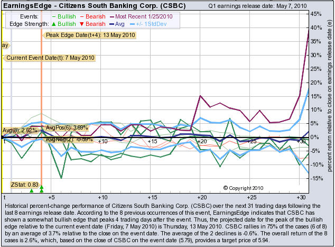Click the Avg(8): 2.62% annotation
This screenshot has width=335, height=247.
pyautogui.click(x=20, y=130)
